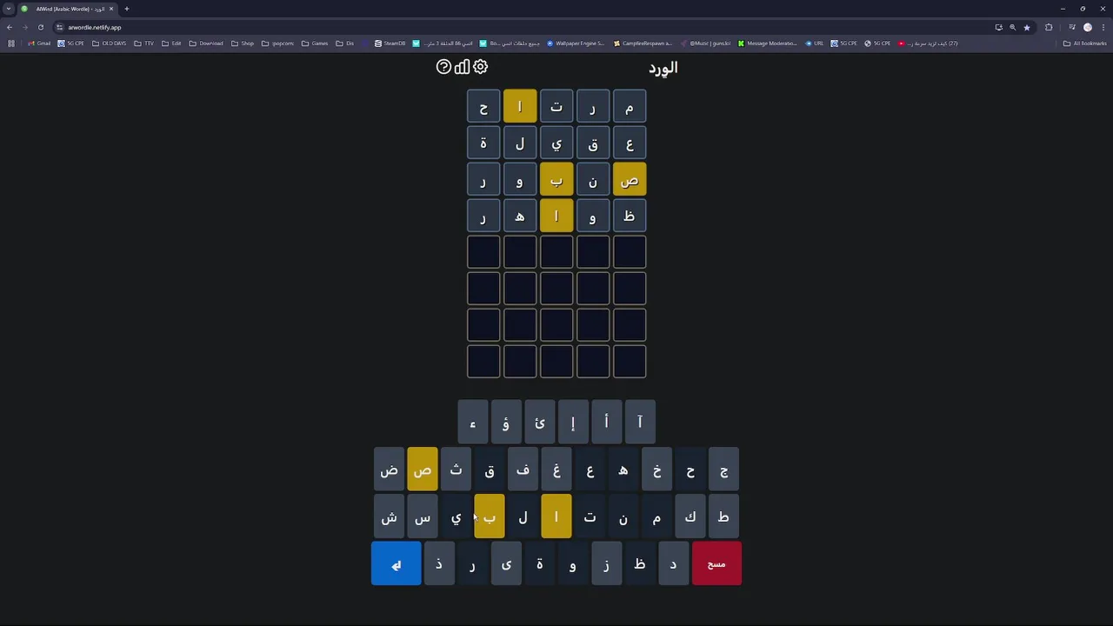The width and height of the screenshot is (1113, 626).
Task: Open the help question-mark icon
Action: click(443, 67)
